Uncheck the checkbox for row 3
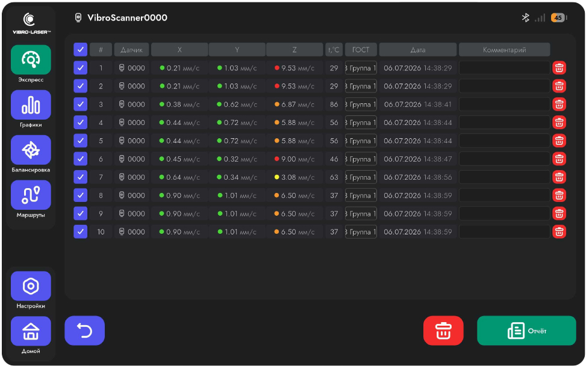 click(80, 105)
